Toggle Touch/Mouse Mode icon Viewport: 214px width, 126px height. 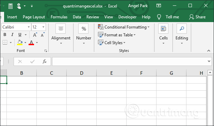coord(19,6)
